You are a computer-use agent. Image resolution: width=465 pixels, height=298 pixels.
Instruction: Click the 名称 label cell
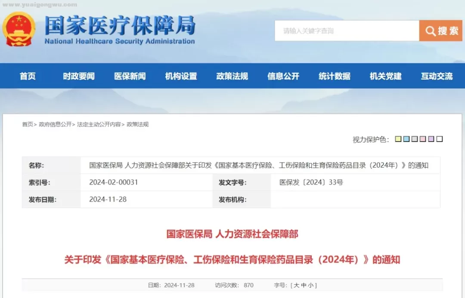[x=51, y=165]
